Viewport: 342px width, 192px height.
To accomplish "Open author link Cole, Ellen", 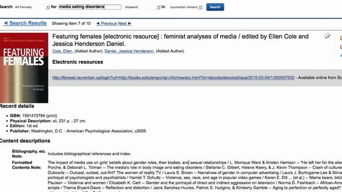I will click(63, 51).
